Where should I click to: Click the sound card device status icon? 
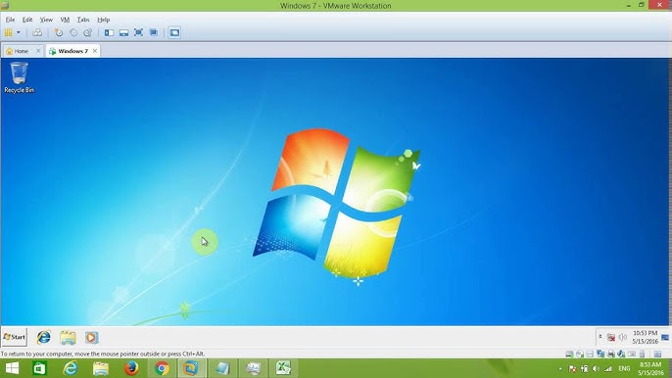[621, 354]
